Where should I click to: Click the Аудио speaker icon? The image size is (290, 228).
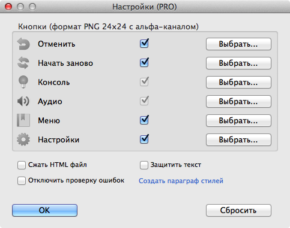pos(23,101)
